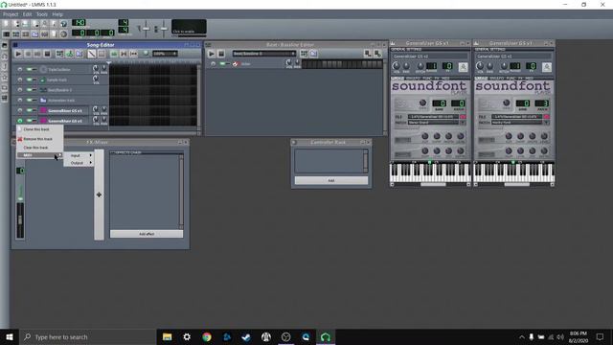Screen dimensions: 613x345
Task: Adjust FX-Mixer master channel fader
Action: [x=20, y=219]
